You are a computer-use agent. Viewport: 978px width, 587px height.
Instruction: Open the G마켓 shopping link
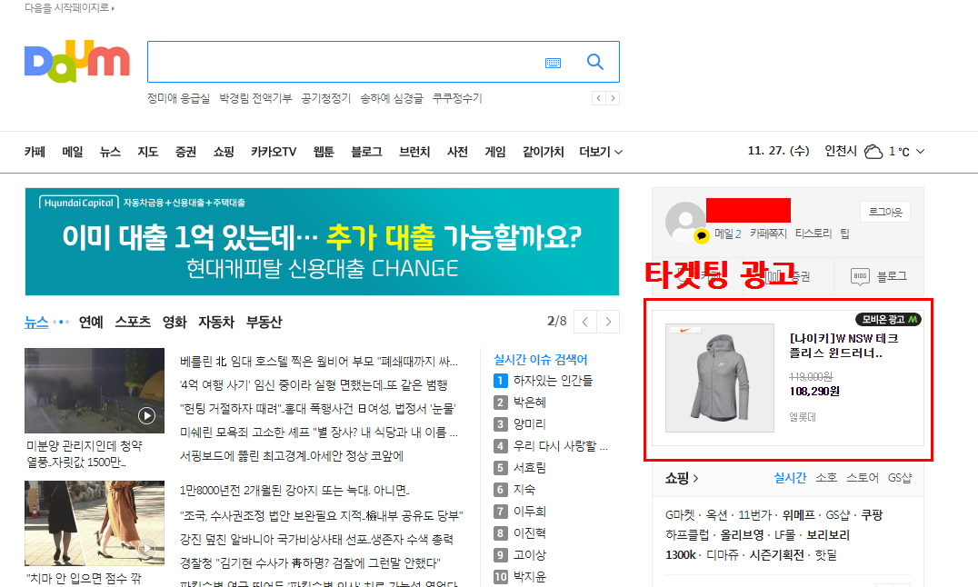pyautogui.click(x=680, y=515)
